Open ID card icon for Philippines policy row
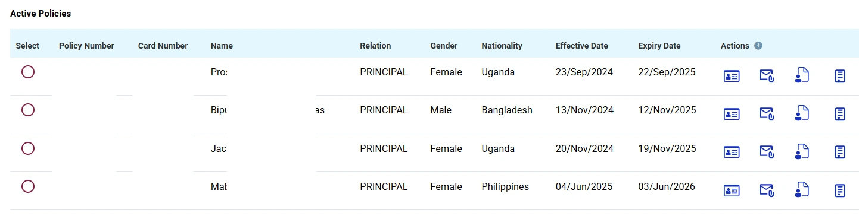Viewport: 859px width, 216px height. pyautogui.click(x=731, y=190)
